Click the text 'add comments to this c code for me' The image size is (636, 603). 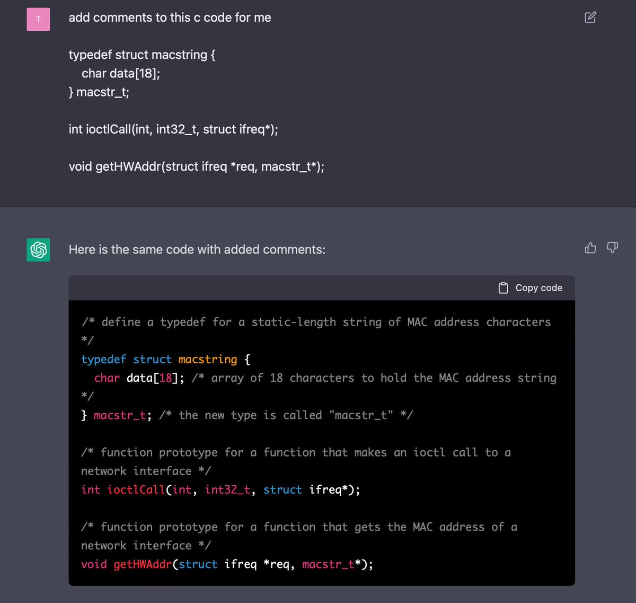click(x=170, y=18)
